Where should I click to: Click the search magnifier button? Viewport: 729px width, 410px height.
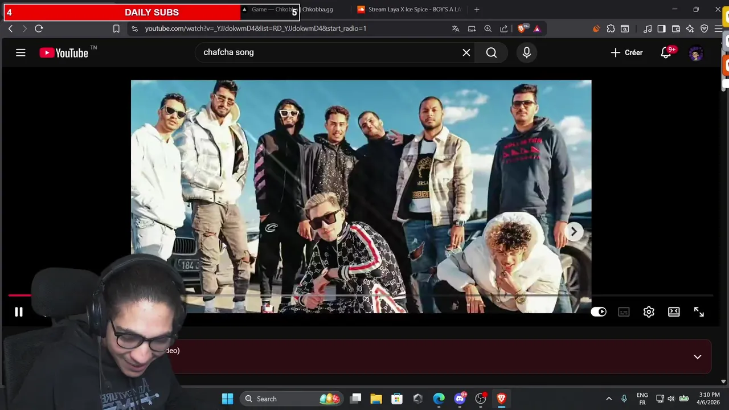[x=492, y=52]
